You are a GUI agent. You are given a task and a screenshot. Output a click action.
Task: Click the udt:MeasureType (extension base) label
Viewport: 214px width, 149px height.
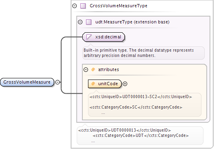[132, 22]
